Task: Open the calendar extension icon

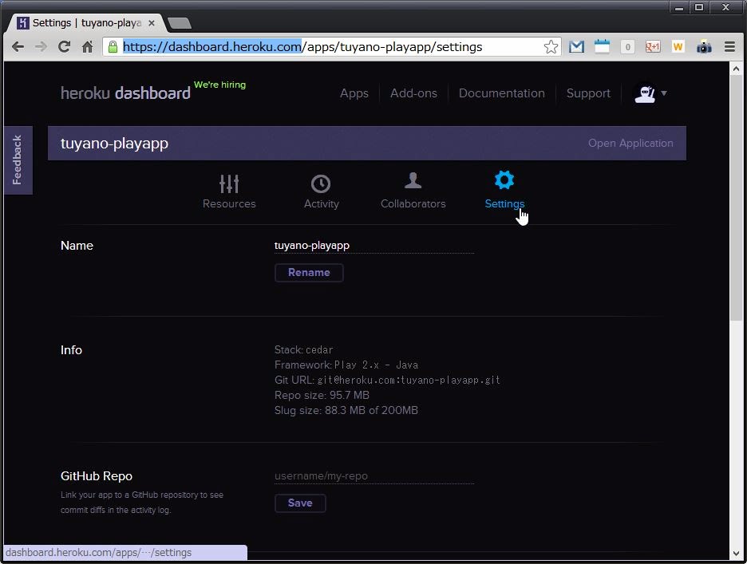Action: coord(602,47)
